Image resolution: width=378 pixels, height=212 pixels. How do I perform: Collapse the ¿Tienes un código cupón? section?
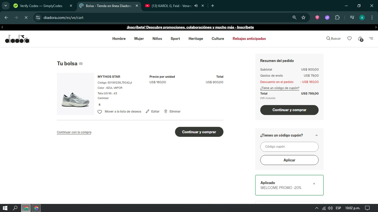(317, 135)
